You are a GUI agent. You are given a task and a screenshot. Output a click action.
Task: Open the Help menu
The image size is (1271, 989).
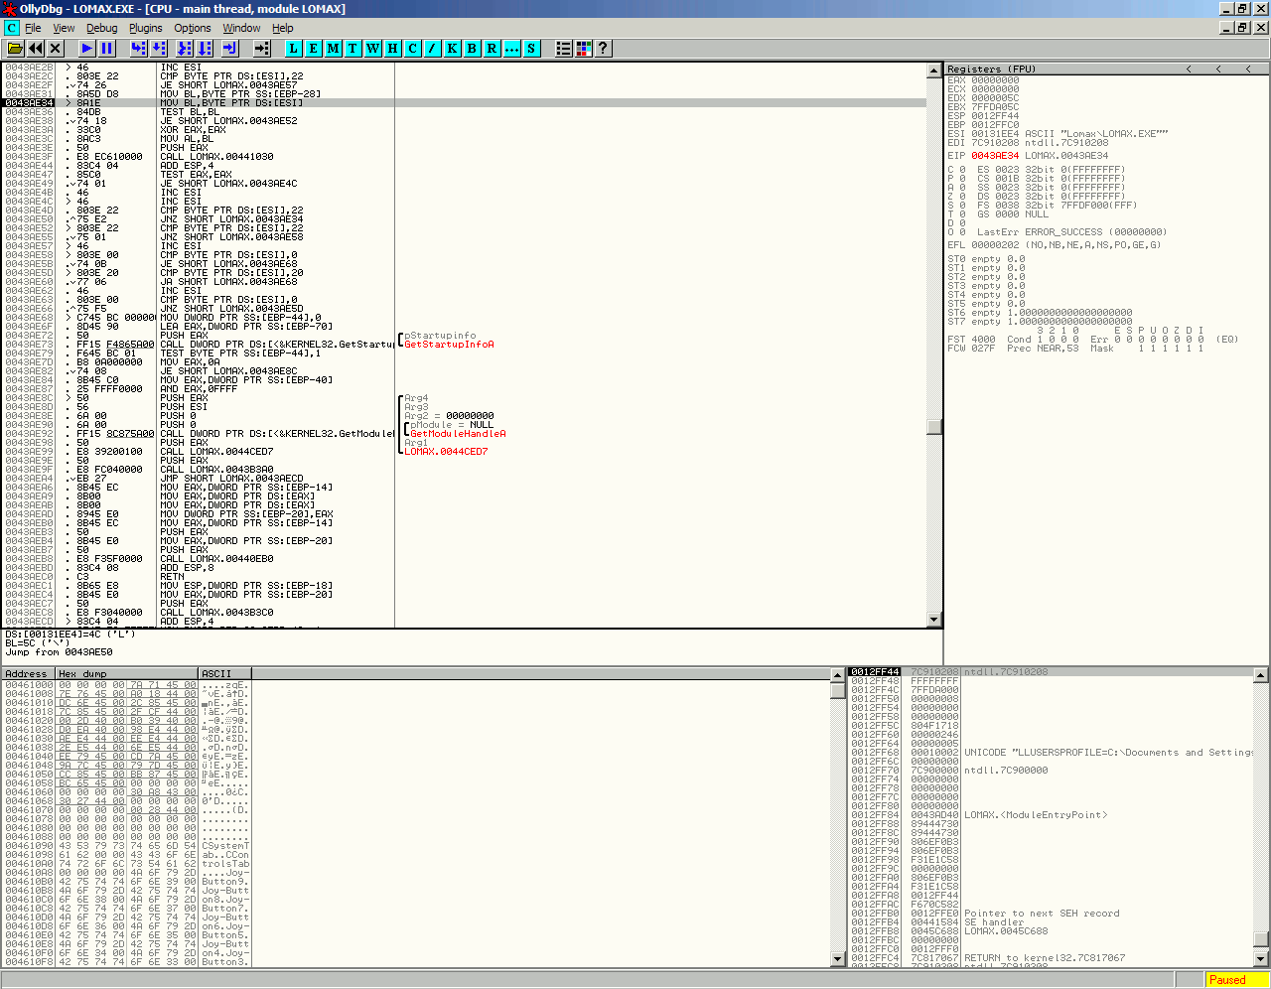click(x=283, y=28)
